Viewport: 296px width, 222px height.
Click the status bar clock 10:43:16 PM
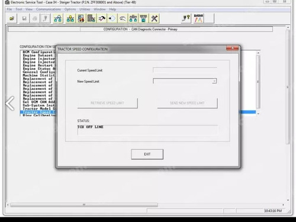[x=273, y=211]
